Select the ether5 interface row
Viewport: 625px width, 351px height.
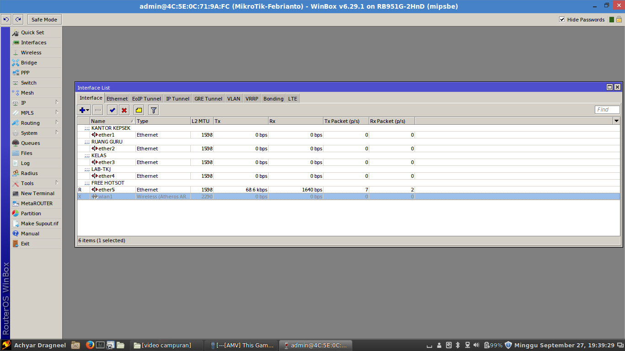coord(348,190)
